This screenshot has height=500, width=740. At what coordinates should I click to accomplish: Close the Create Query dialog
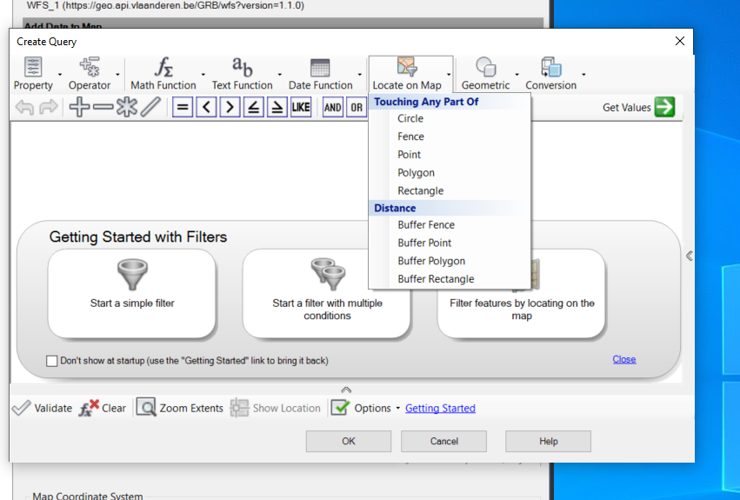coord(680,41)
